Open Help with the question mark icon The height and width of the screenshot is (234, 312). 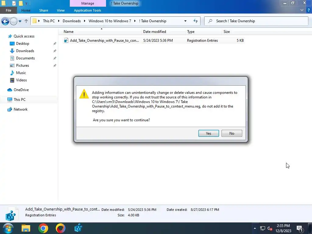point(309,10)
